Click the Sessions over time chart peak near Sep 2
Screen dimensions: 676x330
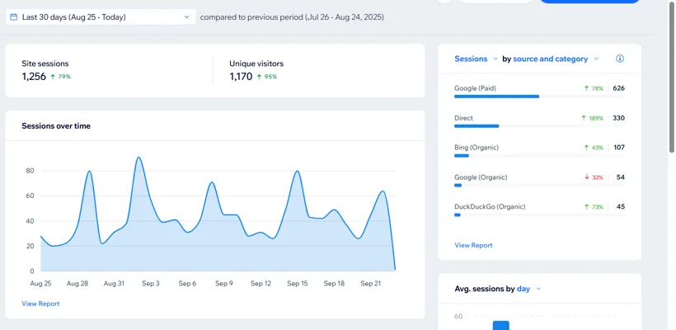click(138, 158)
